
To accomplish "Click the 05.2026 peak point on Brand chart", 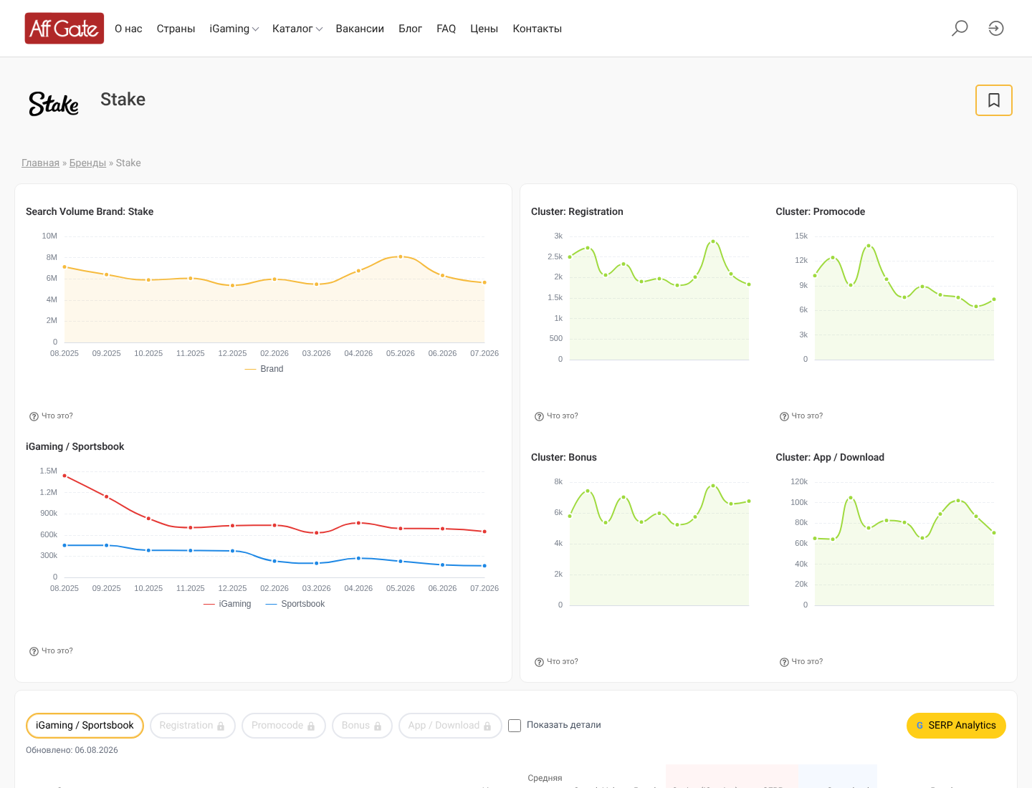I will (x=401, y=256).
